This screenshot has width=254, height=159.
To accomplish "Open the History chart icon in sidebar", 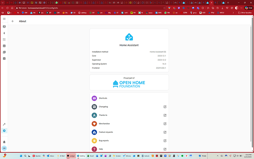I will pos(4,46).
